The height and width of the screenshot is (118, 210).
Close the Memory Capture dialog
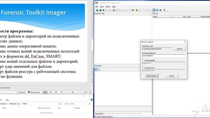pos(185,42)
